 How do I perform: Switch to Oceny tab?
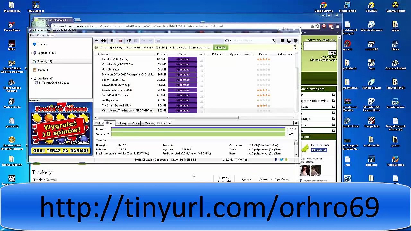point(134,123)
